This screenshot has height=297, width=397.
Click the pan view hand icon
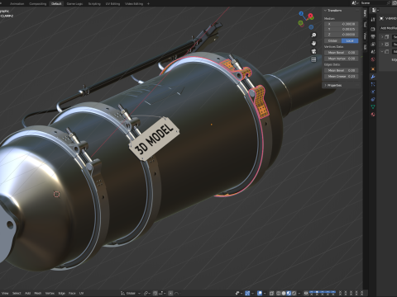[313, 43]
